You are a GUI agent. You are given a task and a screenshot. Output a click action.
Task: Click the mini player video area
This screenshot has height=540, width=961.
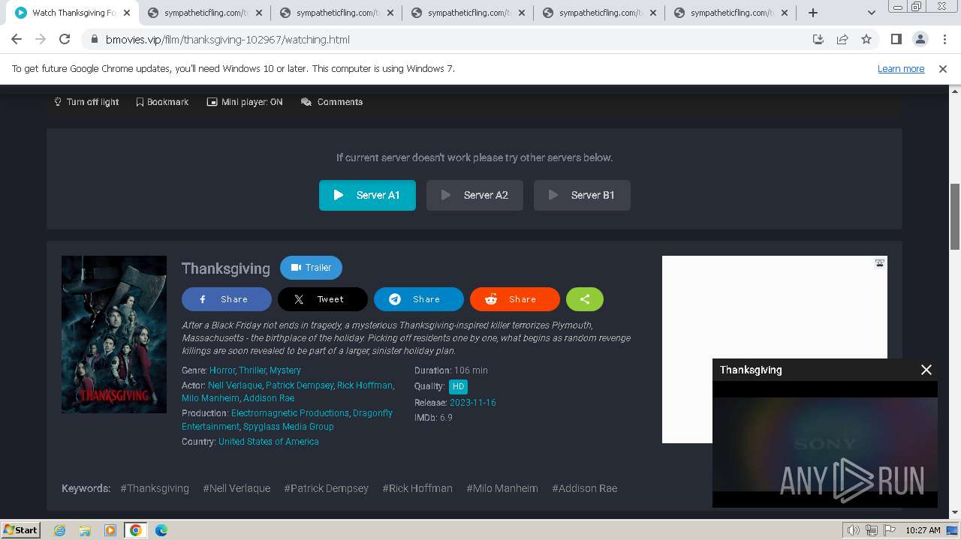pyautogui.click(x=825, y=444)
